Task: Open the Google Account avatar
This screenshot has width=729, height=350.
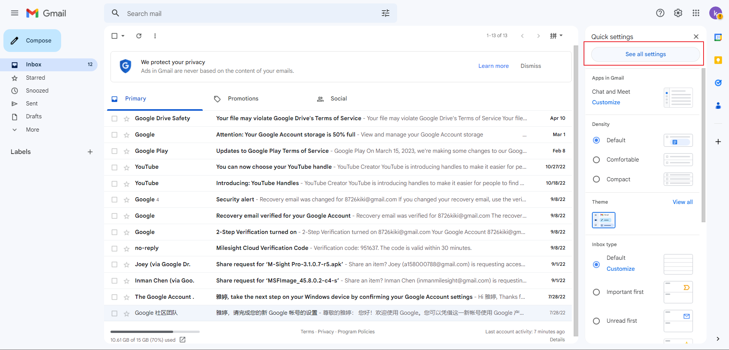Action: 716,13
